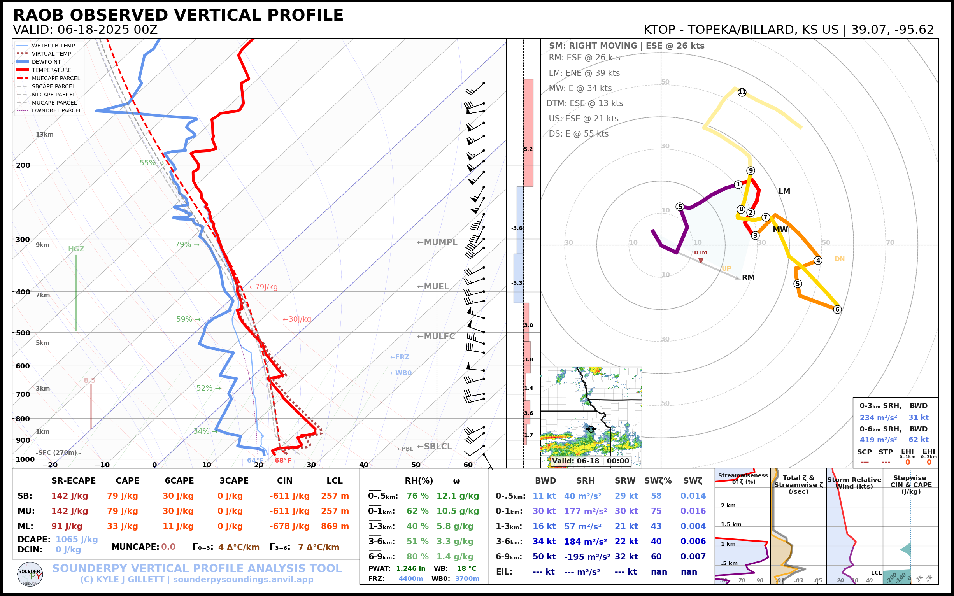Viewport: 954px width, 596px height.
Task: Click hodograph height marker number 6
Action: click(x=837, y=309)
